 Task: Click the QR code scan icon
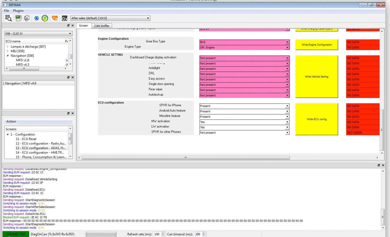pyautogui.click(x=8, y=18)
